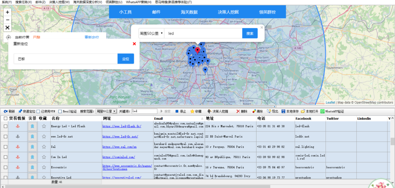
Task: Toggle map fullscreen icon
Action: 7,27
